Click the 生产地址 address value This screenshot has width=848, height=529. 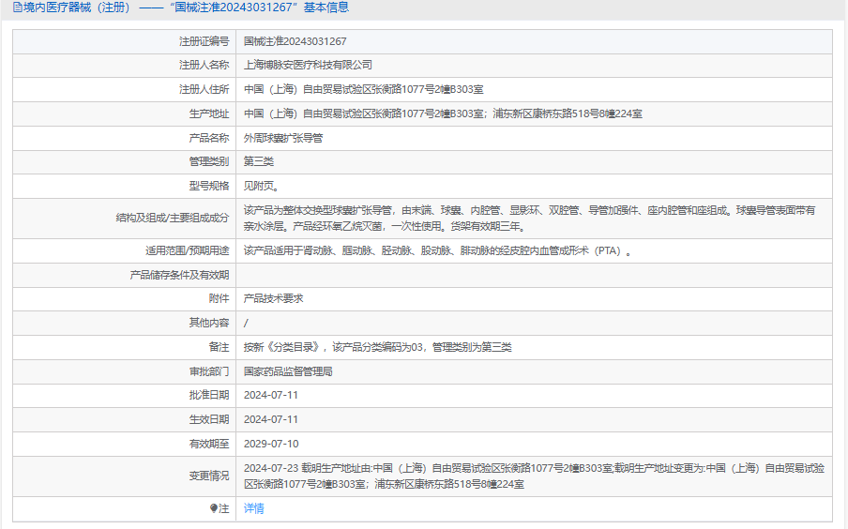(443, 113)
